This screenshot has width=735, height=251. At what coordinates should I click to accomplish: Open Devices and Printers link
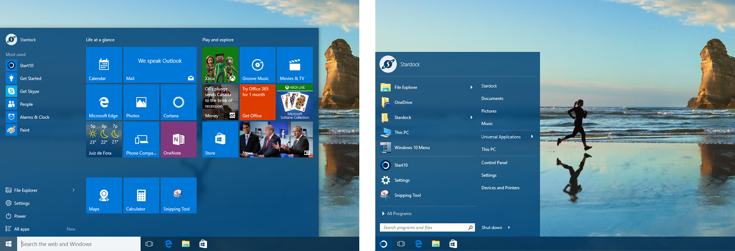pyautogui.click(x=501, y=188)
